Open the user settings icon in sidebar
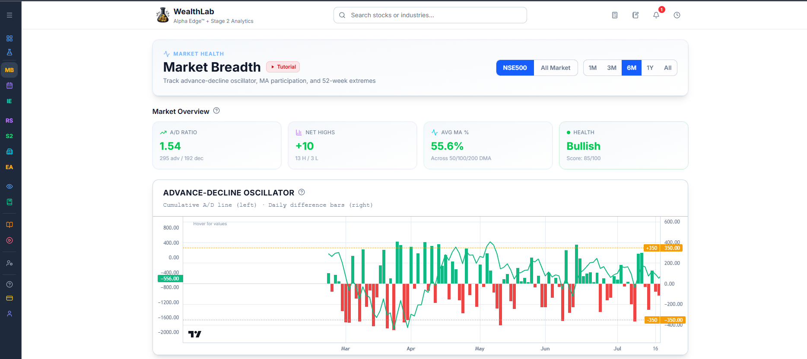This screenshot has height=359, width=807. (10, 263)
